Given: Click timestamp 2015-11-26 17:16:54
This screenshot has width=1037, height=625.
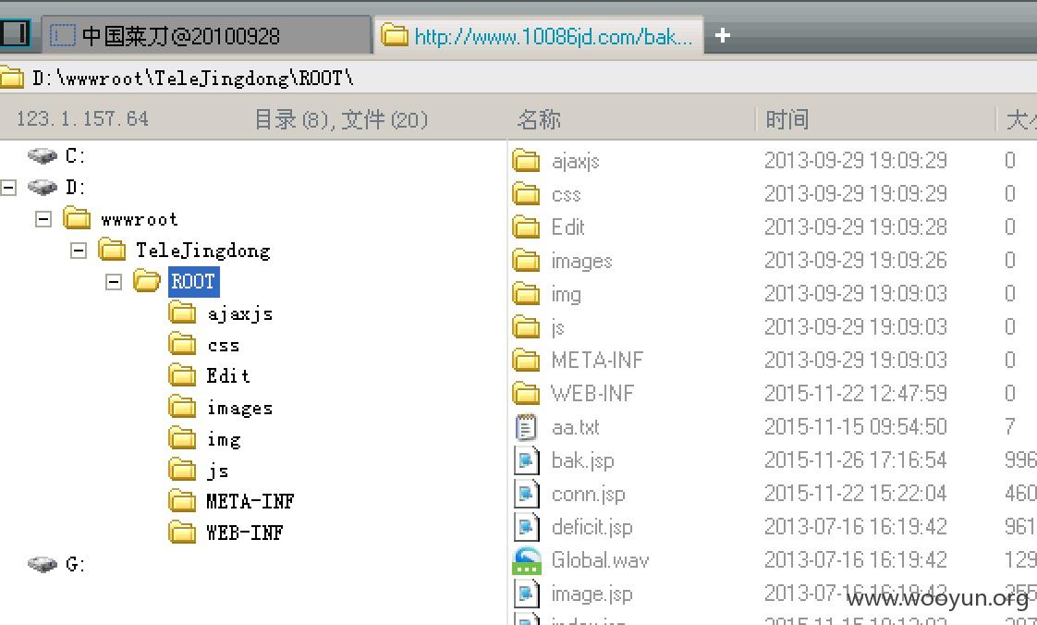Looking at the screenshot, I should point(856,460).
